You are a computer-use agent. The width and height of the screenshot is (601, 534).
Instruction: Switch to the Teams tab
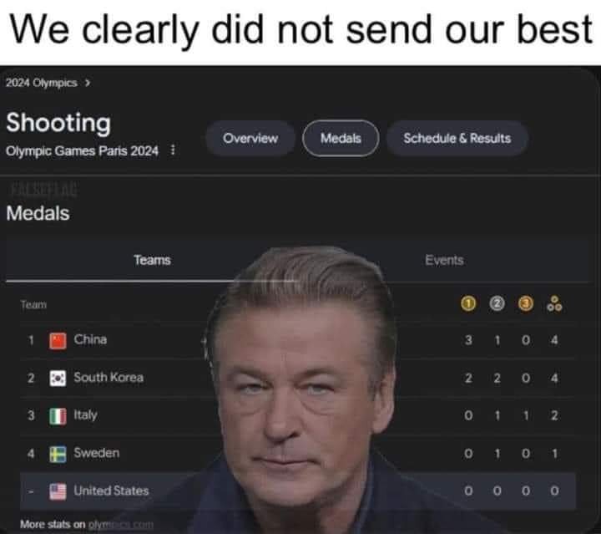[x=152, y=261]
